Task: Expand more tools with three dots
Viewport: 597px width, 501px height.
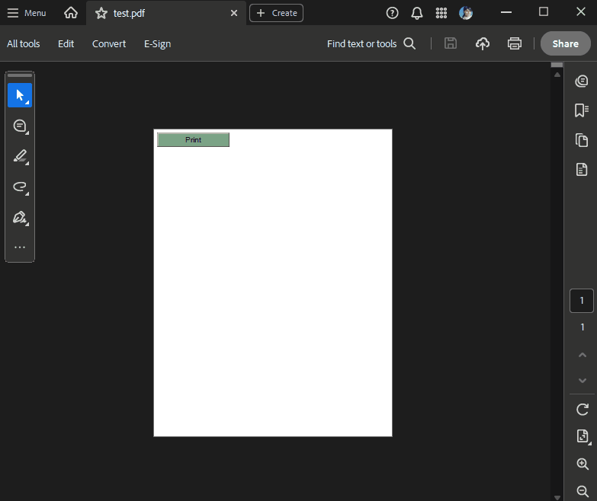Action: click(20, 247)
